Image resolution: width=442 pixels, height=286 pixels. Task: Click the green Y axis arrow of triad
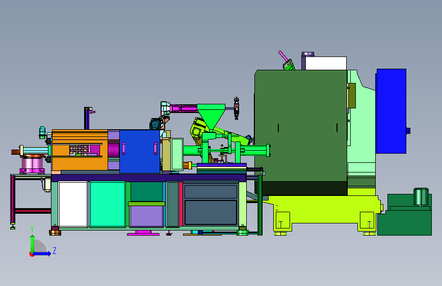(32, 244)
